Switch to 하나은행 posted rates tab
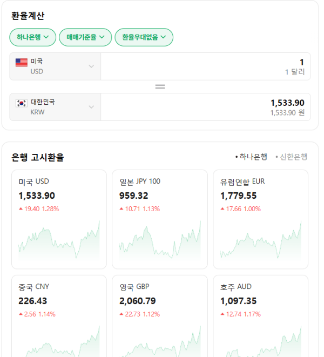The width and height of the screenshot is (324, 357). 251,157
